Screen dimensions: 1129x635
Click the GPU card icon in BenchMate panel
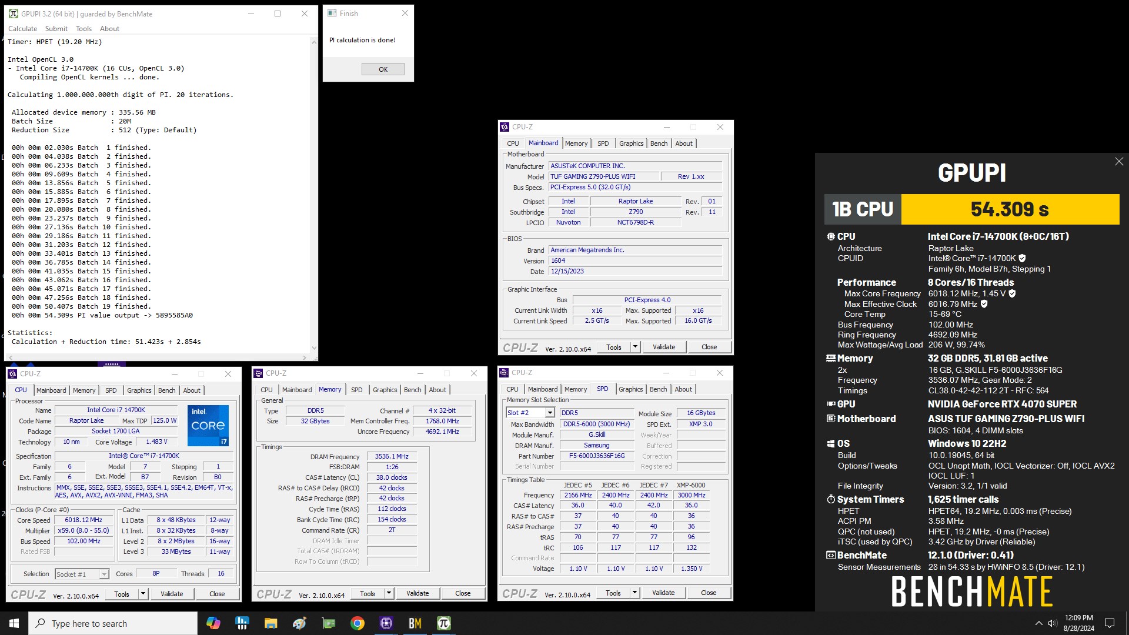831,404
